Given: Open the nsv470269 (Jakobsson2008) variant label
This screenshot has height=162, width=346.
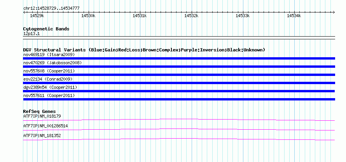Looking at the screenshot, I should tap(52, 63).
